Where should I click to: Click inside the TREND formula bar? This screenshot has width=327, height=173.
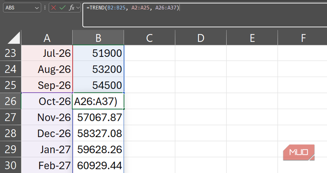[x=205, y=15]
